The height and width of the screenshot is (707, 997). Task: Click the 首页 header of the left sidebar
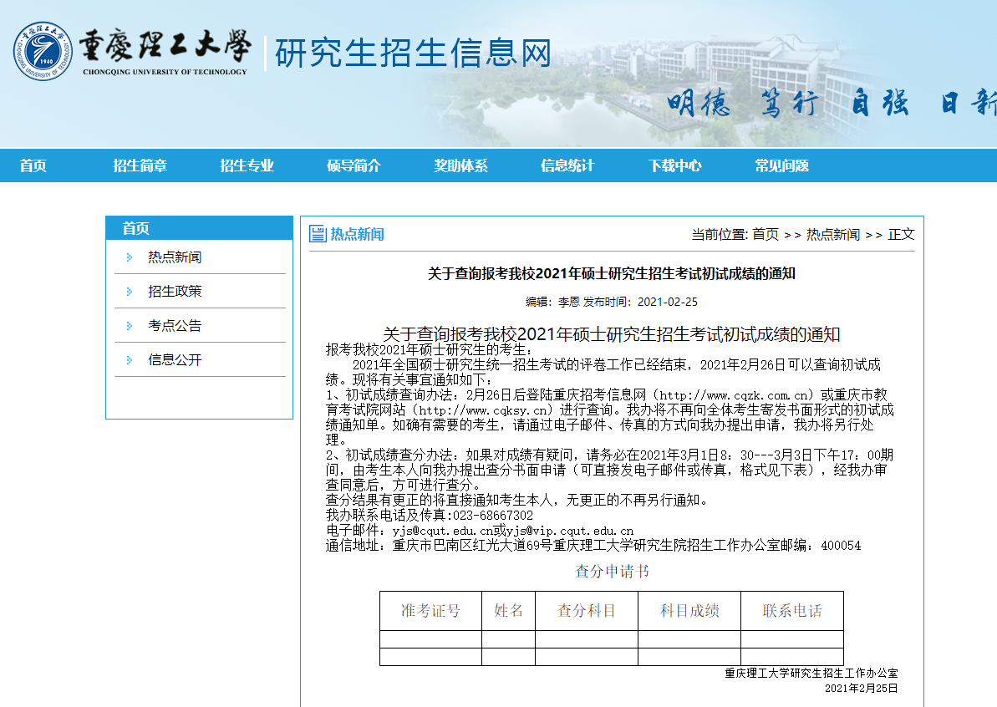click(x=135, y=228)
